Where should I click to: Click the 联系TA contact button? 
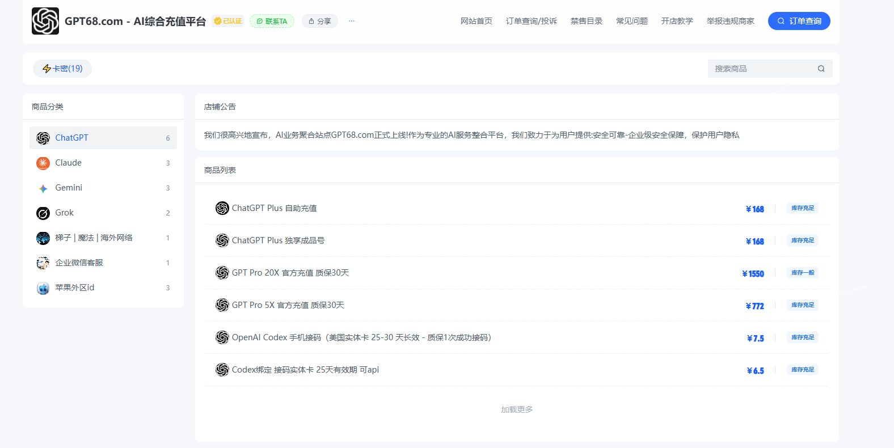pos(272,21)
